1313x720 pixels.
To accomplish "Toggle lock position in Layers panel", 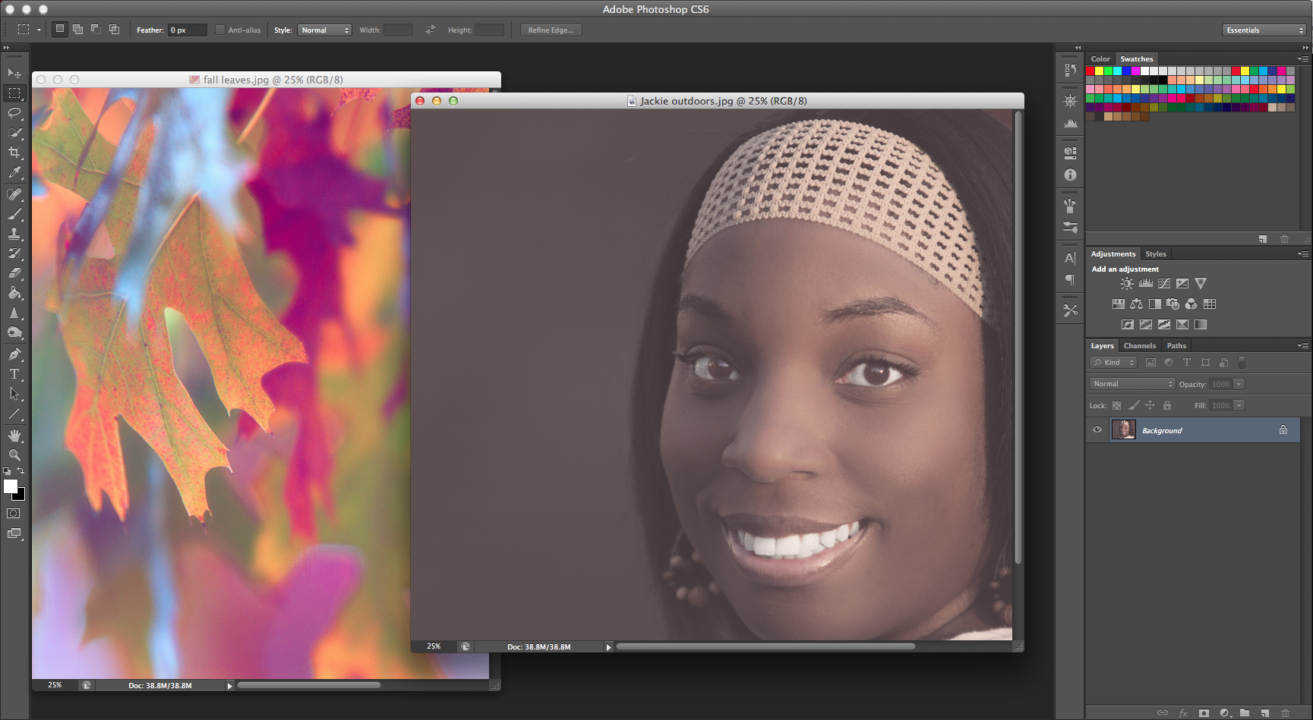I will tap(1150, 405).
